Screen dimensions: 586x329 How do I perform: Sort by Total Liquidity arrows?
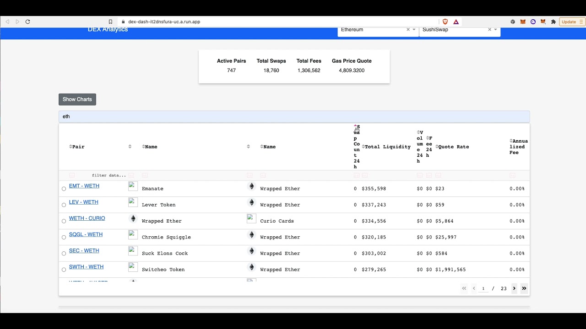tap(364, 147)
